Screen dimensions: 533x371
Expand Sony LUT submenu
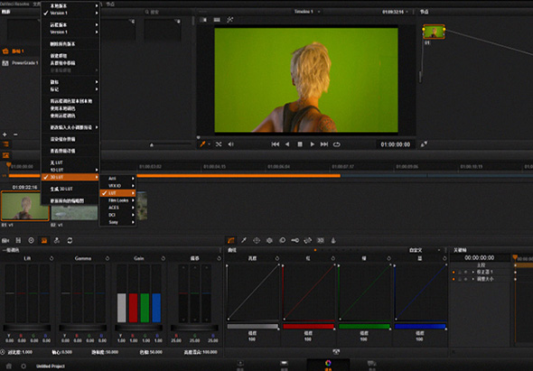click(x=117, y=222)
